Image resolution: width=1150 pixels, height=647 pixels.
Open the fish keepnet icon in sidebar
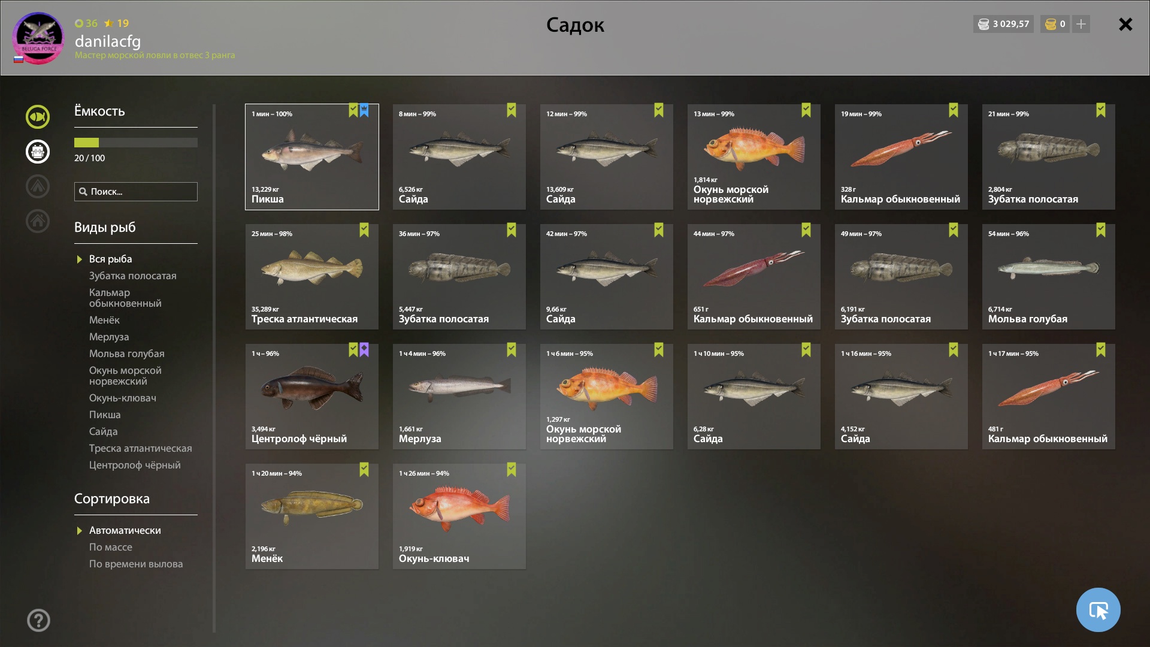pyautogui.click(x=37, y=117)
